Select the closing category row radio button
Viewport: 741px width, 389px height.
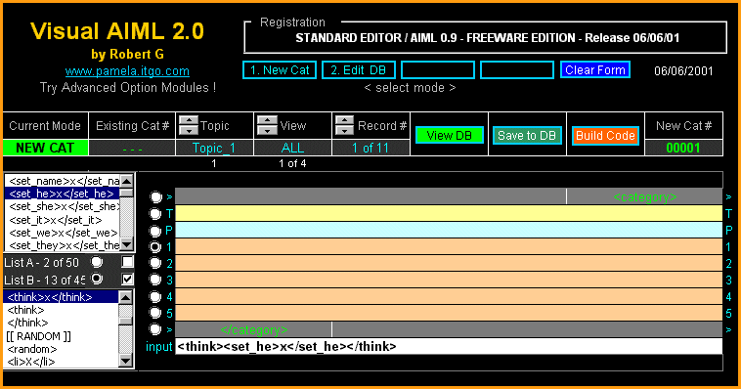155,329
